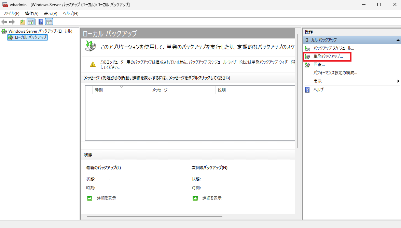Click the 回復 icon in actions pane
The height and width of the screenshot is (228, 401).
[x=307, y=65]
